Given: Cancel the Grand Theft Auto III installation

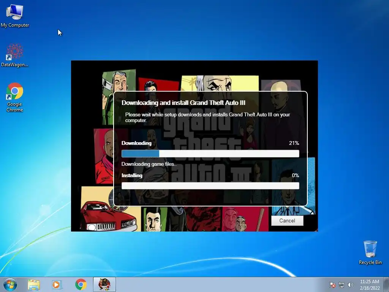Looking at the screenshot, I should [x=287, y=221].
